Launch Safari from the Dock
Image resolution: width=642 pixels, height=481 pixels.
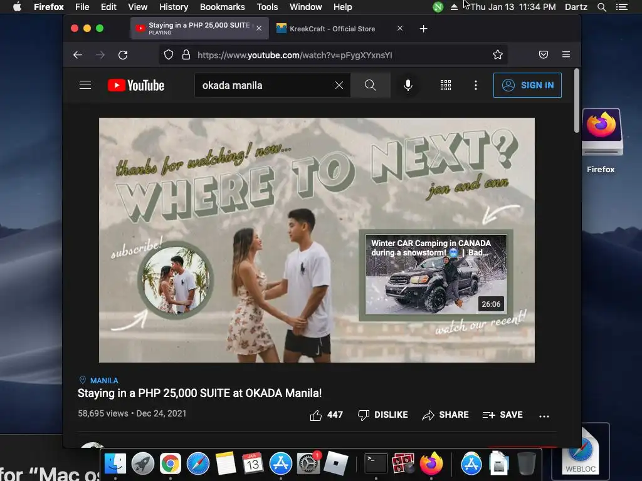click(197, 464)
